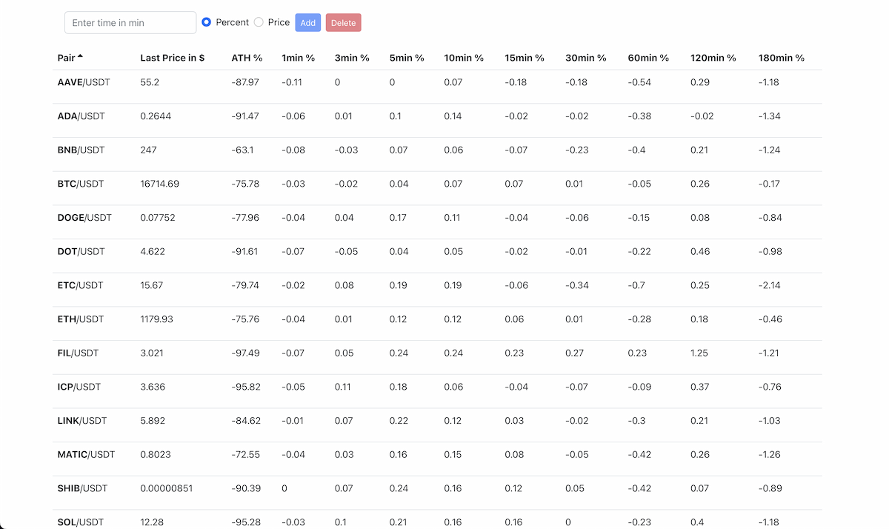Sort by 120min % column header
889x529 pixels.
[x=713, y=58]
